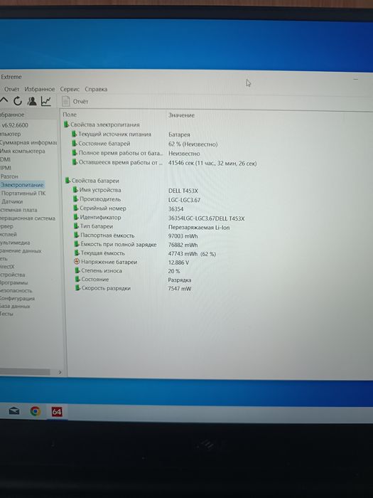Select the Электропитание tree item
The image size is (373, 498).
pyautogui.click(x=22, y=185)
